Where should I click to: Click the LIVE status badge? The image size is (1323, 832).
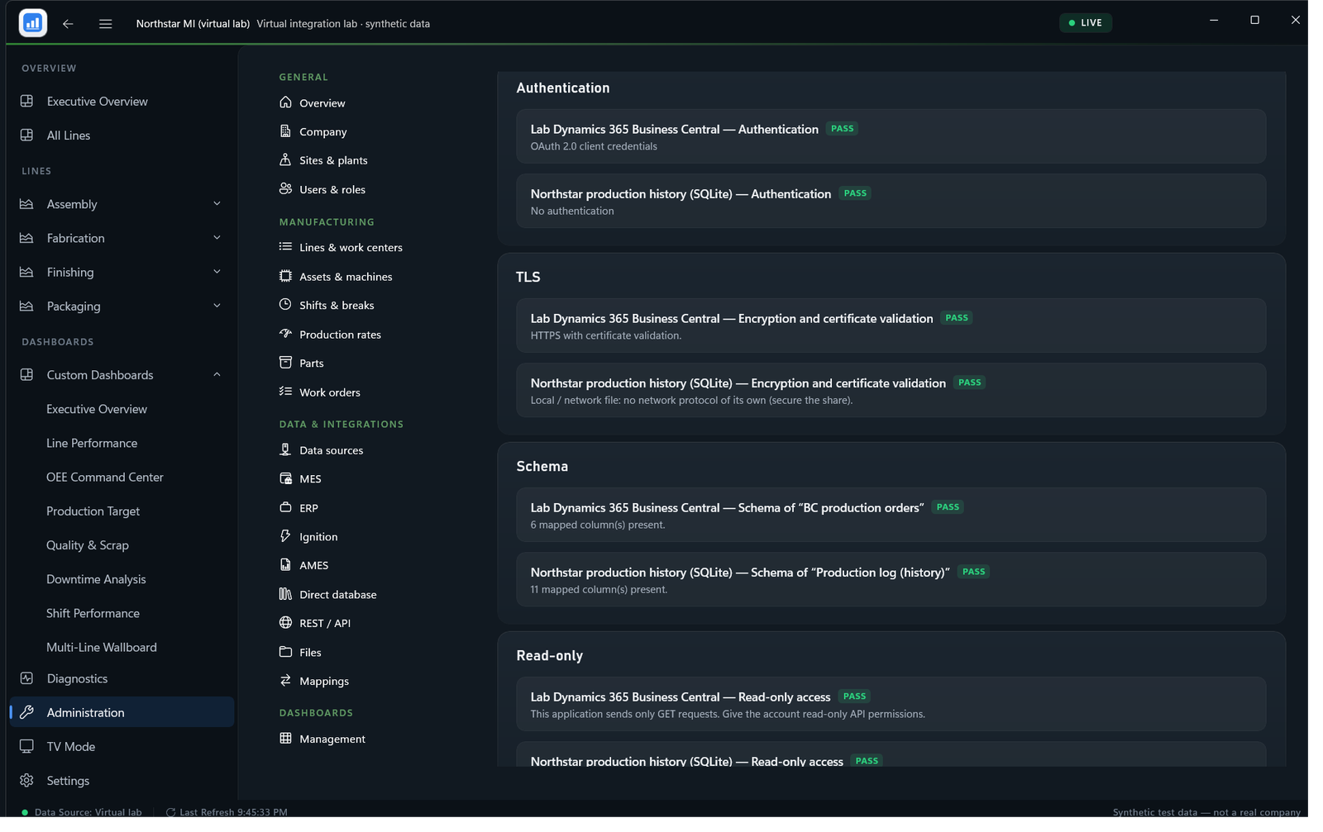click(1086, 23)
